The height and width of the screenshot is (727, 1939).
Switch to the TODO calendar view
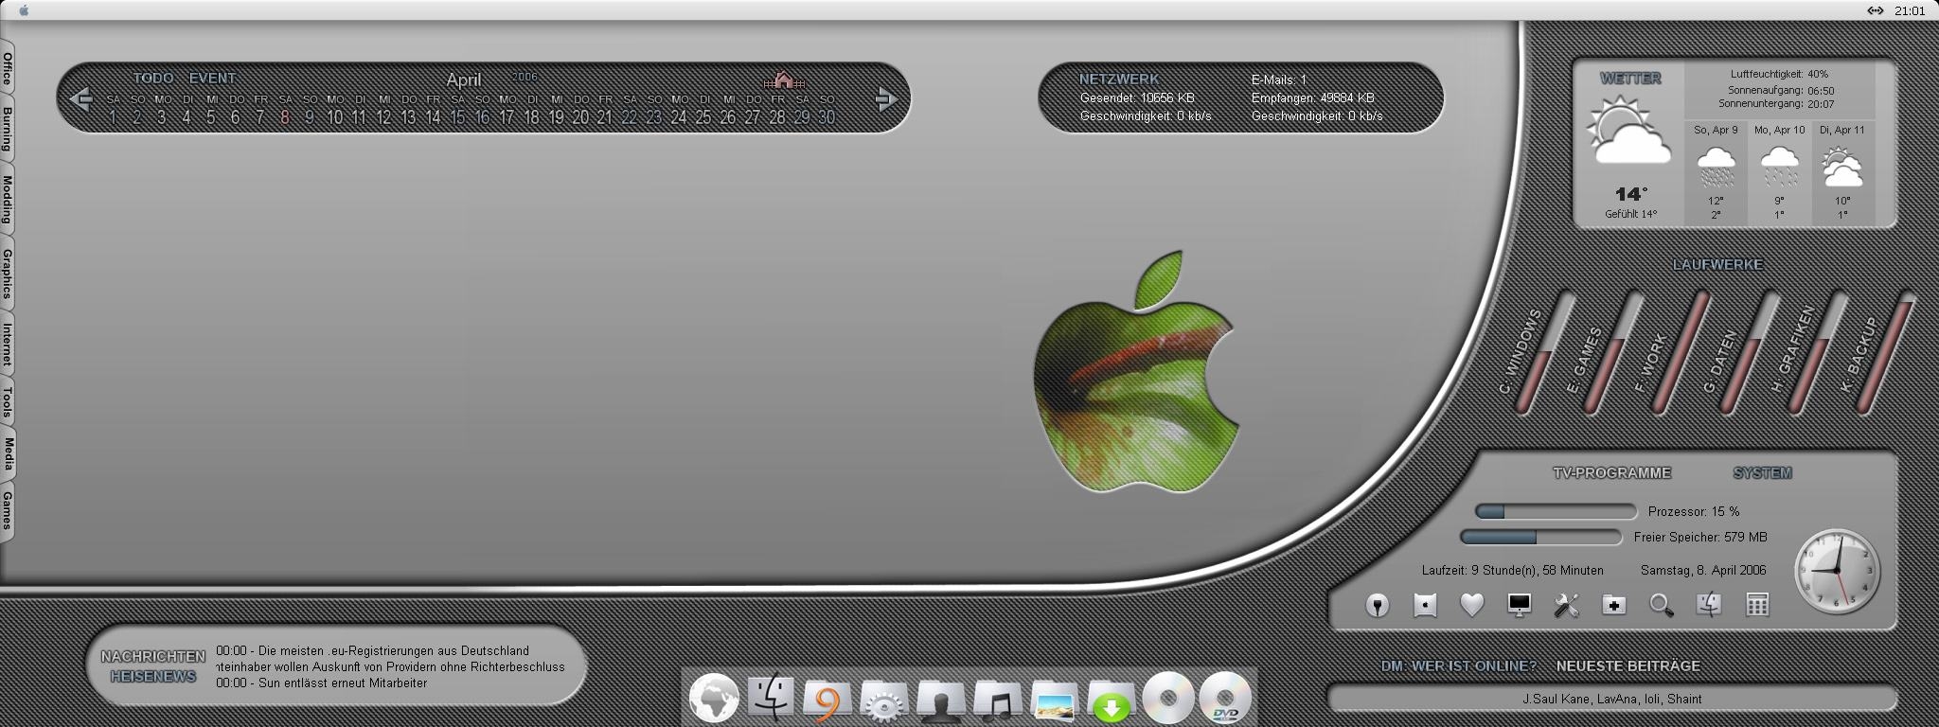[x=153, y=78]
